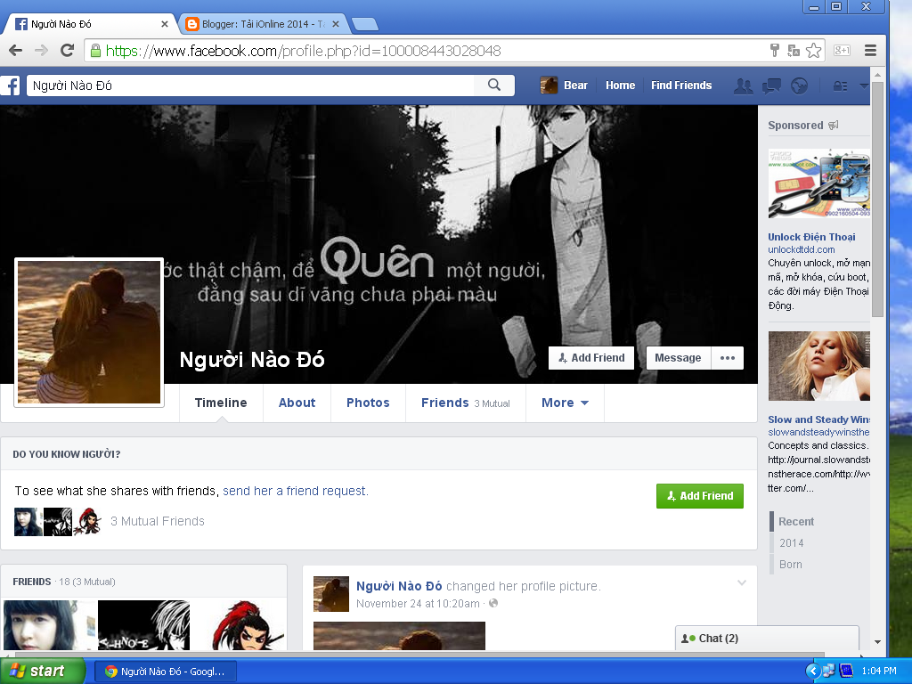Open the three-dots profile actions menu
This screenshot has height=684, width=912.
[x=728, y=358]
